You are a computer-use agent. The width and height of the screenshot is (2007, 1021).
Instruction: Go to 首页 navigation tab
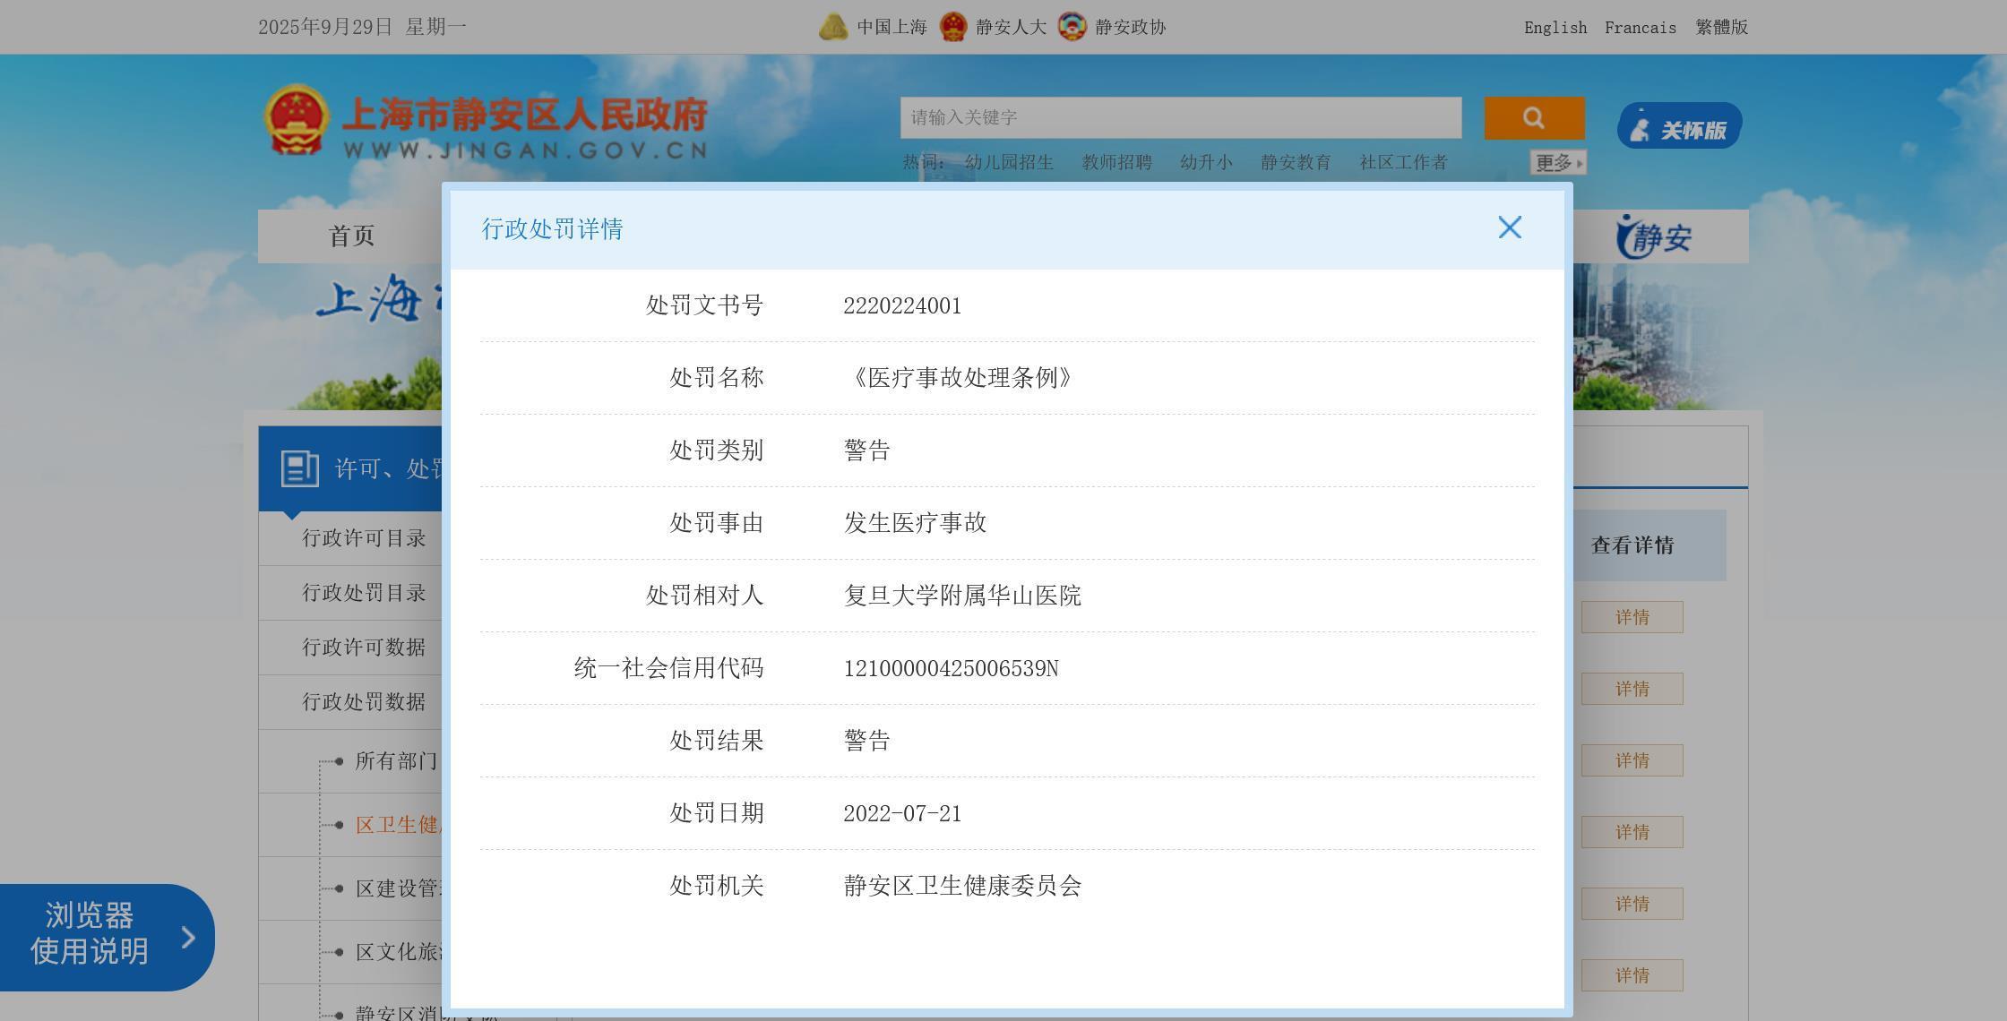pos(351,236)
